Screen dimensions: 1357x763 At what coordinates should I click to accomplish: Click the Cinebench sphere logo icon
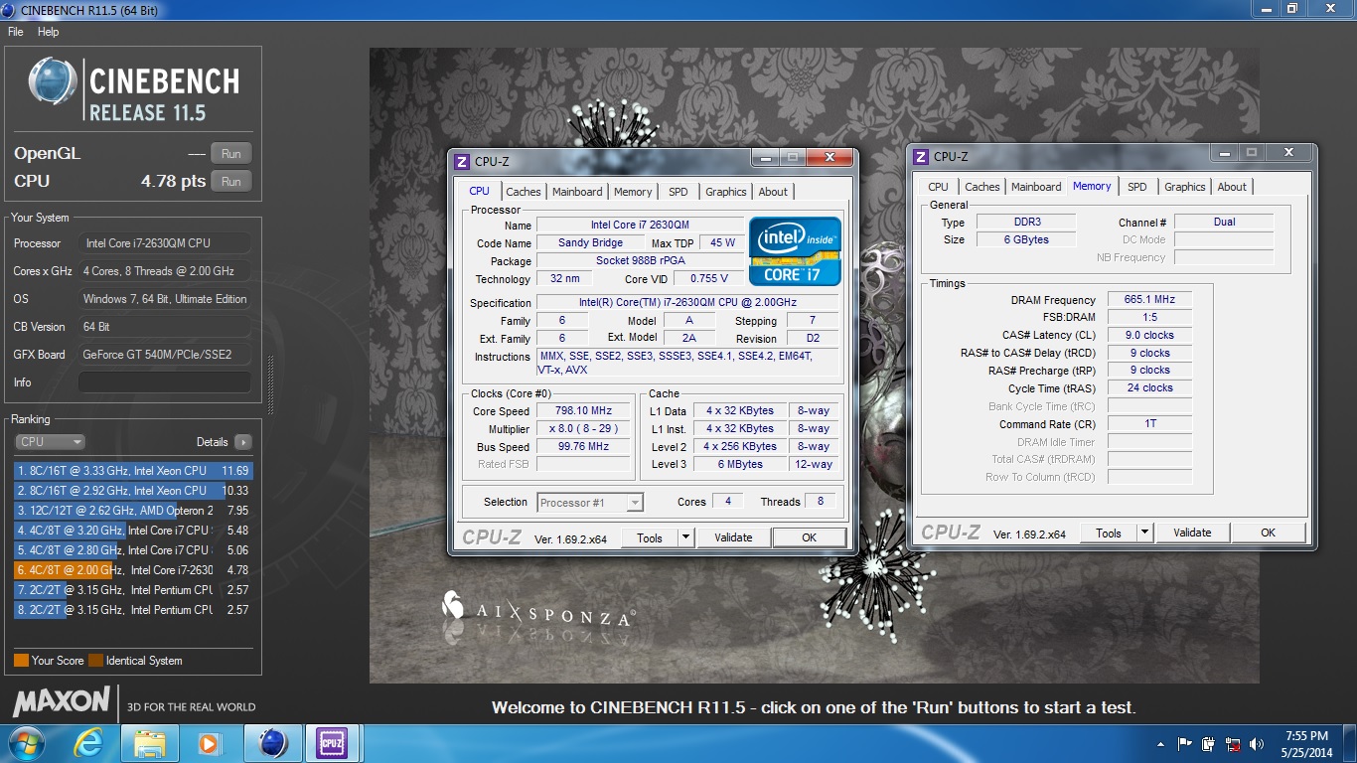point(53,81)
